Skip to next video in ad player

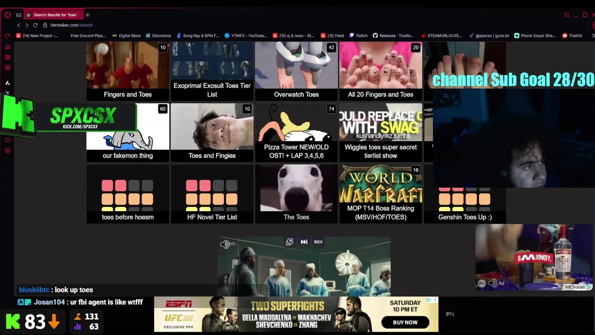pyautogui.click(x=304, y=242)
